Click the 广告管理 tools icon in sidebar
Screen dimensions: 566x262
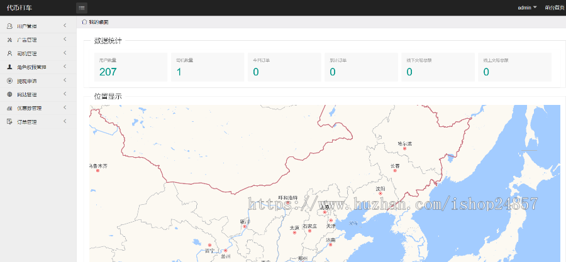[x=9, y=40]
